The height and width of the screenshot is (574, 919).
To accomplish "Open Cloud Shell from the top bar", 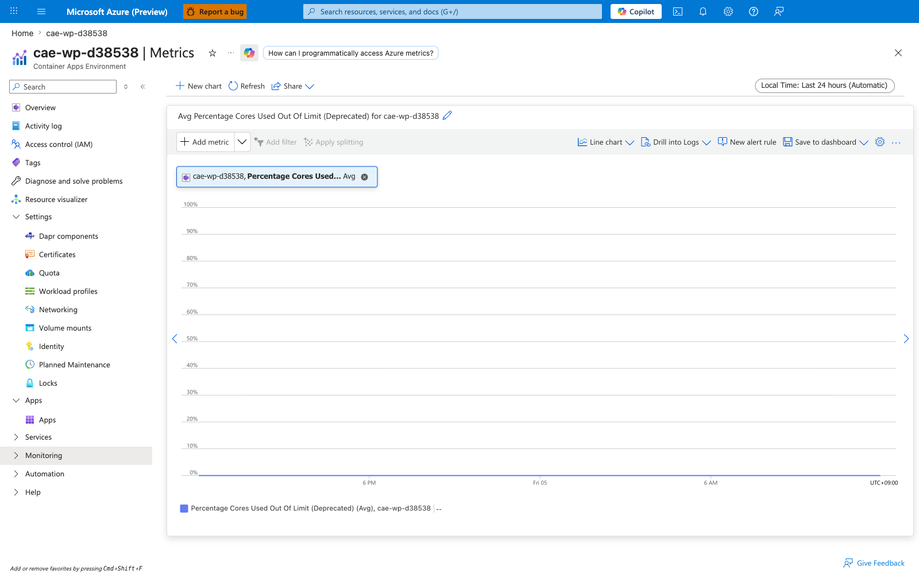I will pos(678,11).
